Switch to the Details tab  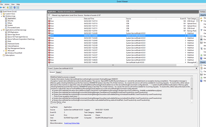click(59, 72)
